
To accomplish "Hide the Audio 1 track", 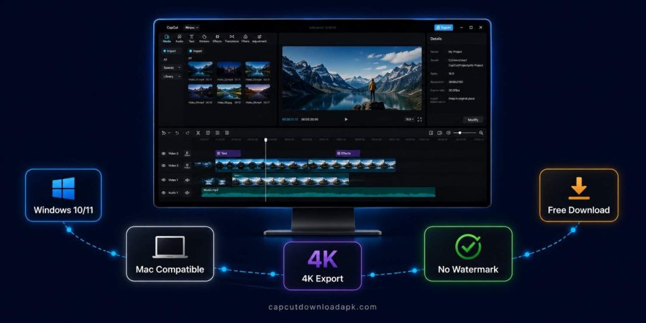I will coord(163,193).
